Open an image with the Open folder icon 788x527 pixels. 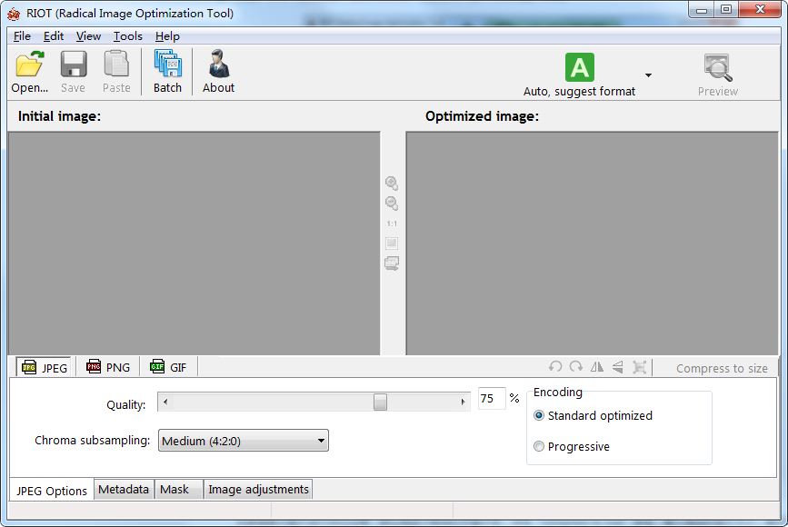pyautogui.click(x=30, y=64)
